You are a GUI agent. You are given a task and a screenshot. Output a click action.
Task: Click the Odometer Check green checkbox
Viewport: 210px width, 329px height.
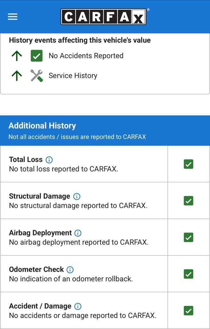(x=189, y=274)
